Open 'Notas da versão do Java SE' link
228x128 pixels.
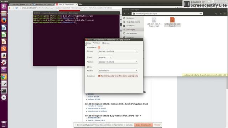[x=97, y=108]
